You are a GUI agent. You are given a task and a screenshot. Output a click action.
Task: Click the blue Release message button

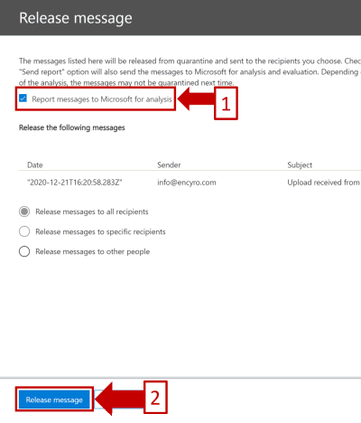[54, 399]
